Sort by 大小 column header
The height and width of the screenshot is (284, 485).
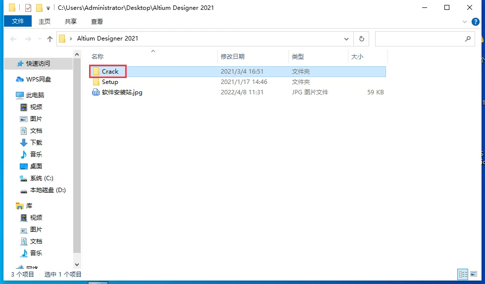click(357, 56)
